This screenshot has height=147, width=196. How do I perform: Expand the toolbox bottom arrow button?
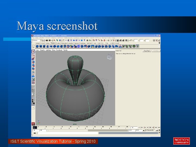tap(33, 107)
